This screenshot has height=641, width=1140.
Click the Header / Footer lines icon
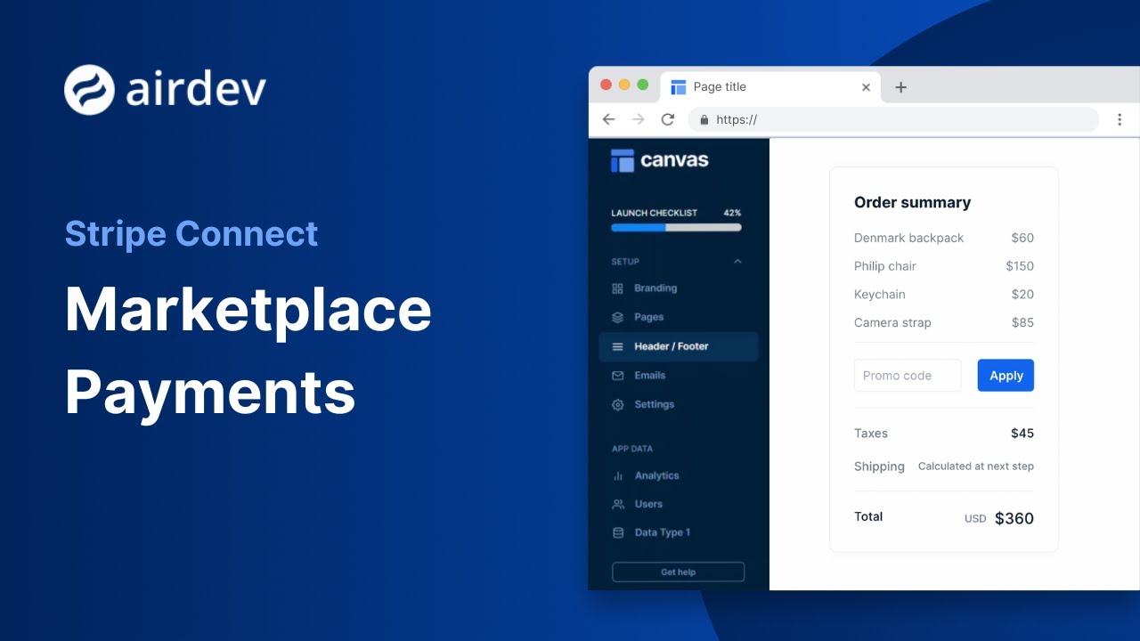coord(618,346)
